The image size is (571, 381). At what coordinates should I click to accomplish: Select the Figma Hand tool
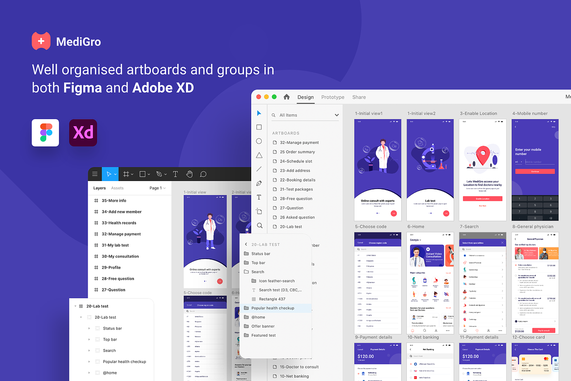coord(189,174)
